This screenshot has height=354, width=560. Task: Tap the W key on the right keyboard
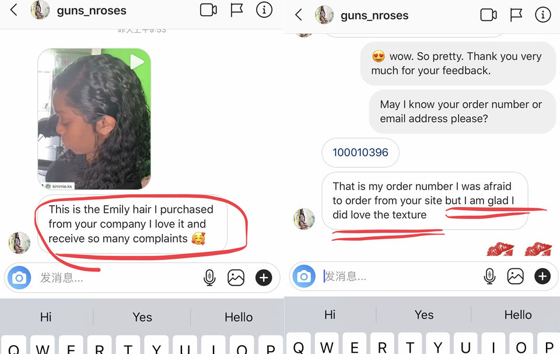327,345
